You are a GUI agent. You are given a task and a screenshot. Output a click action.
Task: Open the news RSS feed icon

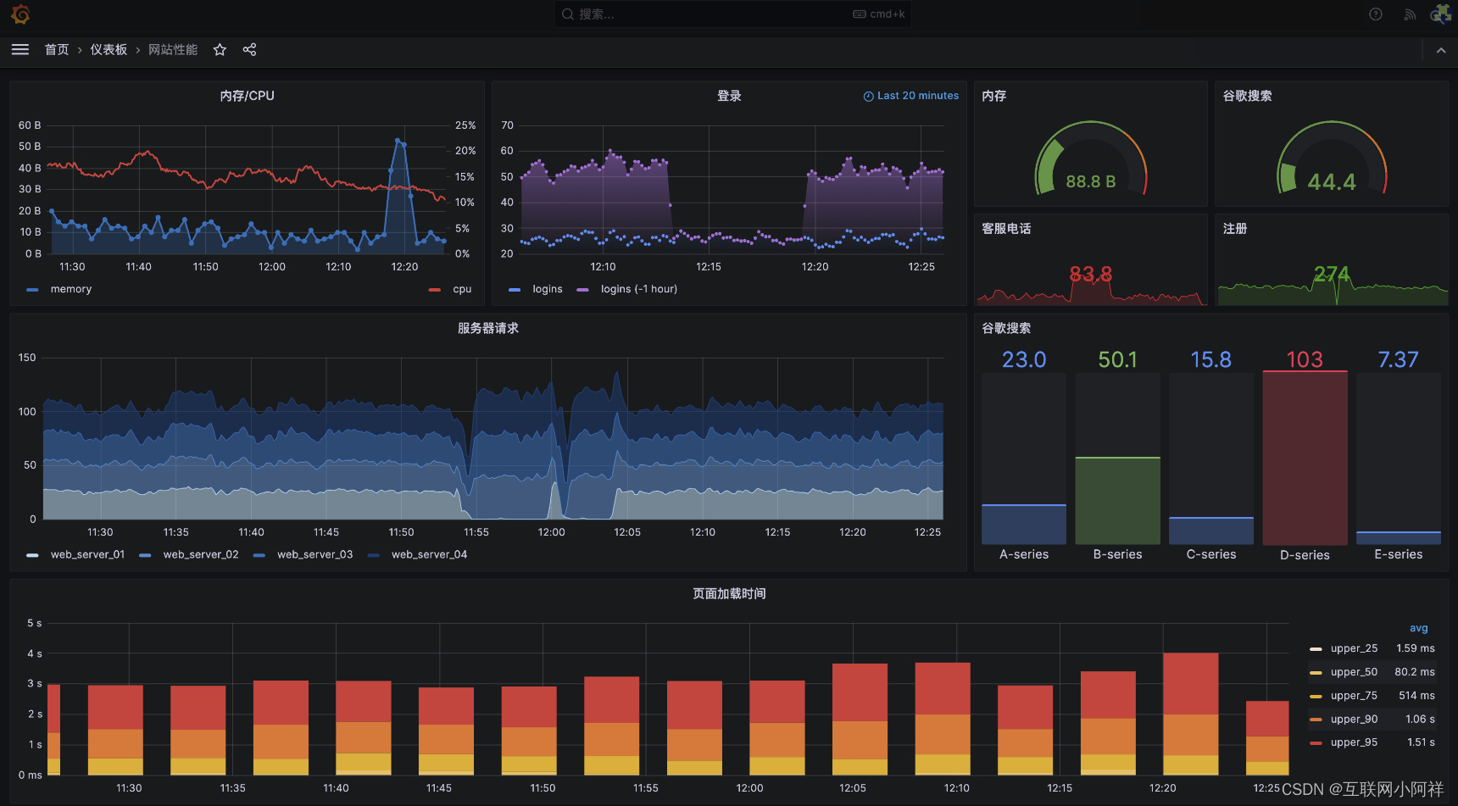pos(1410,14)
